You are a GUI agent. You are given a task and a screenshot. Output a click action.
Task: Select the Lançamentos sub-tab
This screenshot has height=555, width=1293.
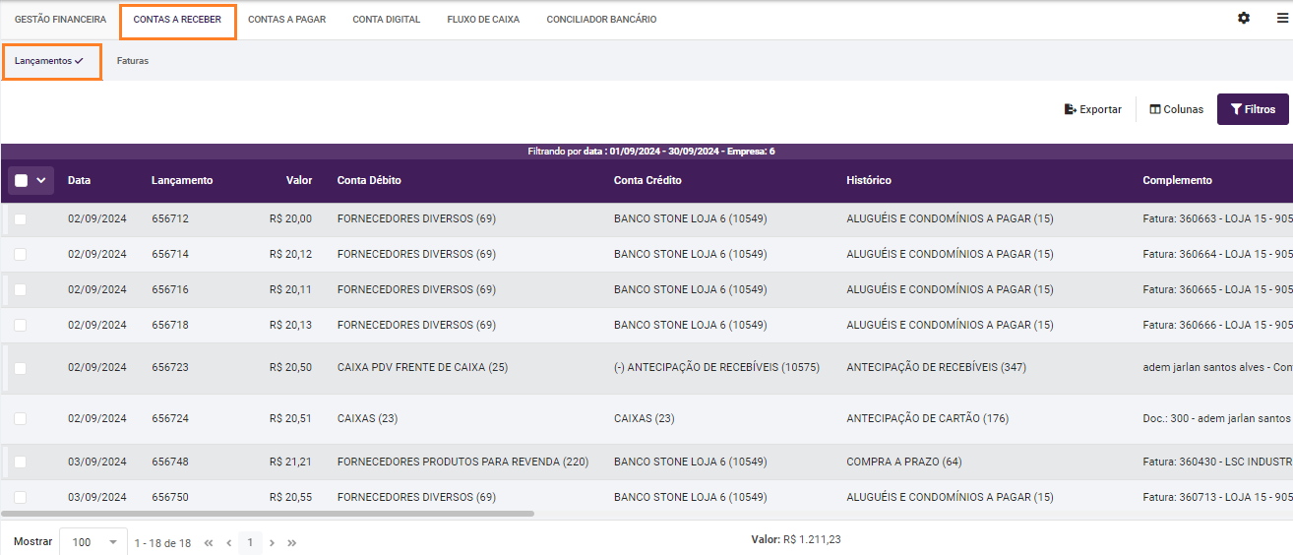51,61
